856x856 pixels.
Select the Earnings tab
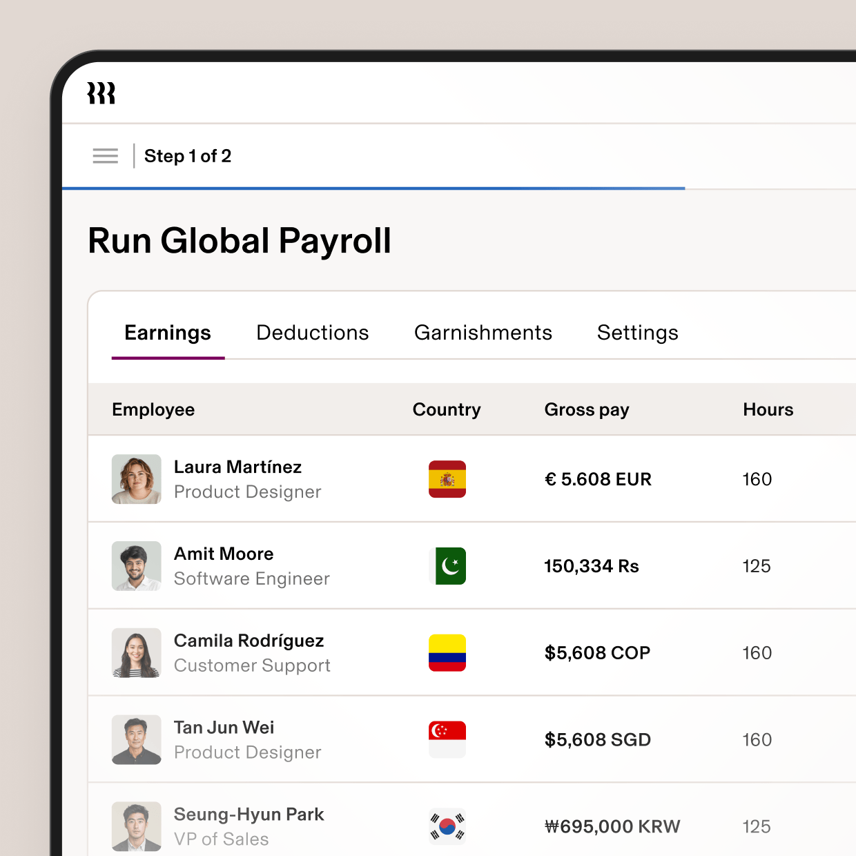[x=167, y=333]
